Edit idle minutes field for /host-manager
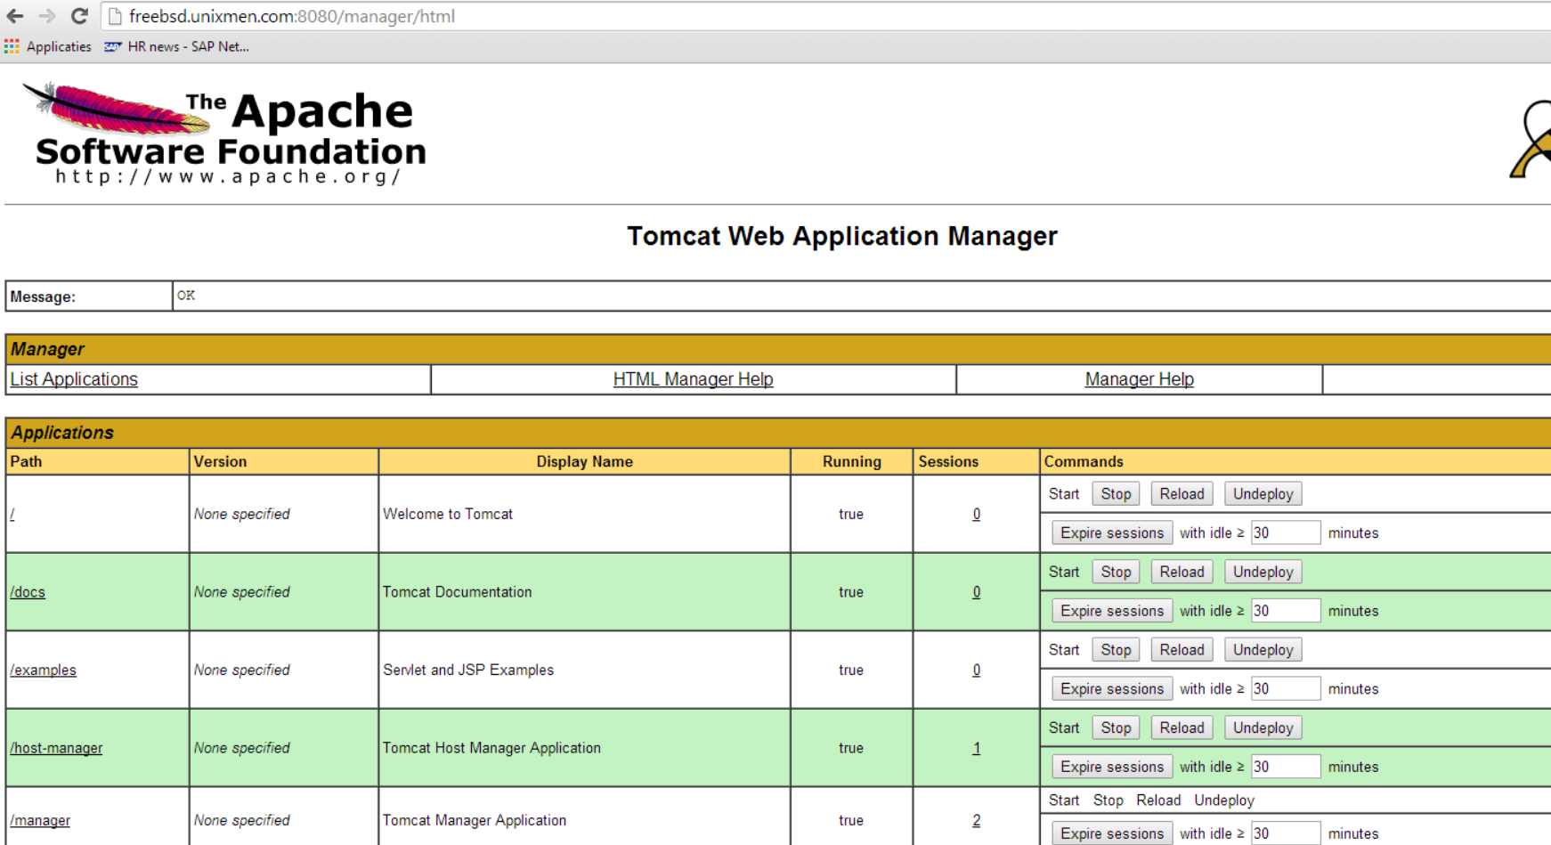1551x845 pixels. point(1285,767)
